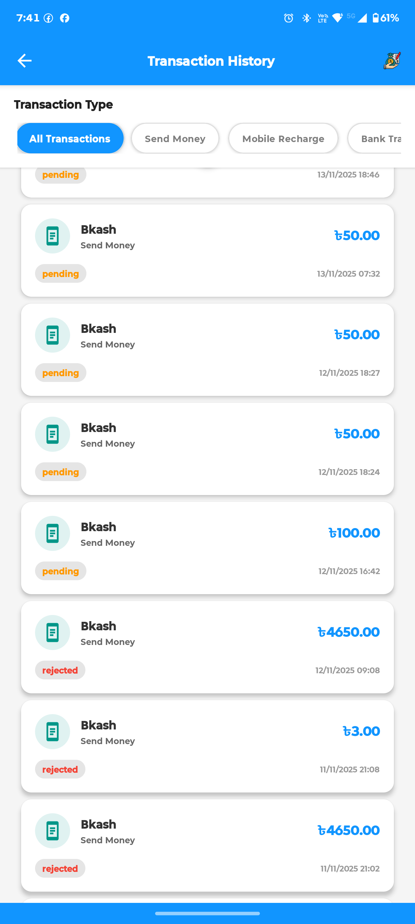Tap receipt icon of ৳100.00 transaction

(x=52, y=534)
